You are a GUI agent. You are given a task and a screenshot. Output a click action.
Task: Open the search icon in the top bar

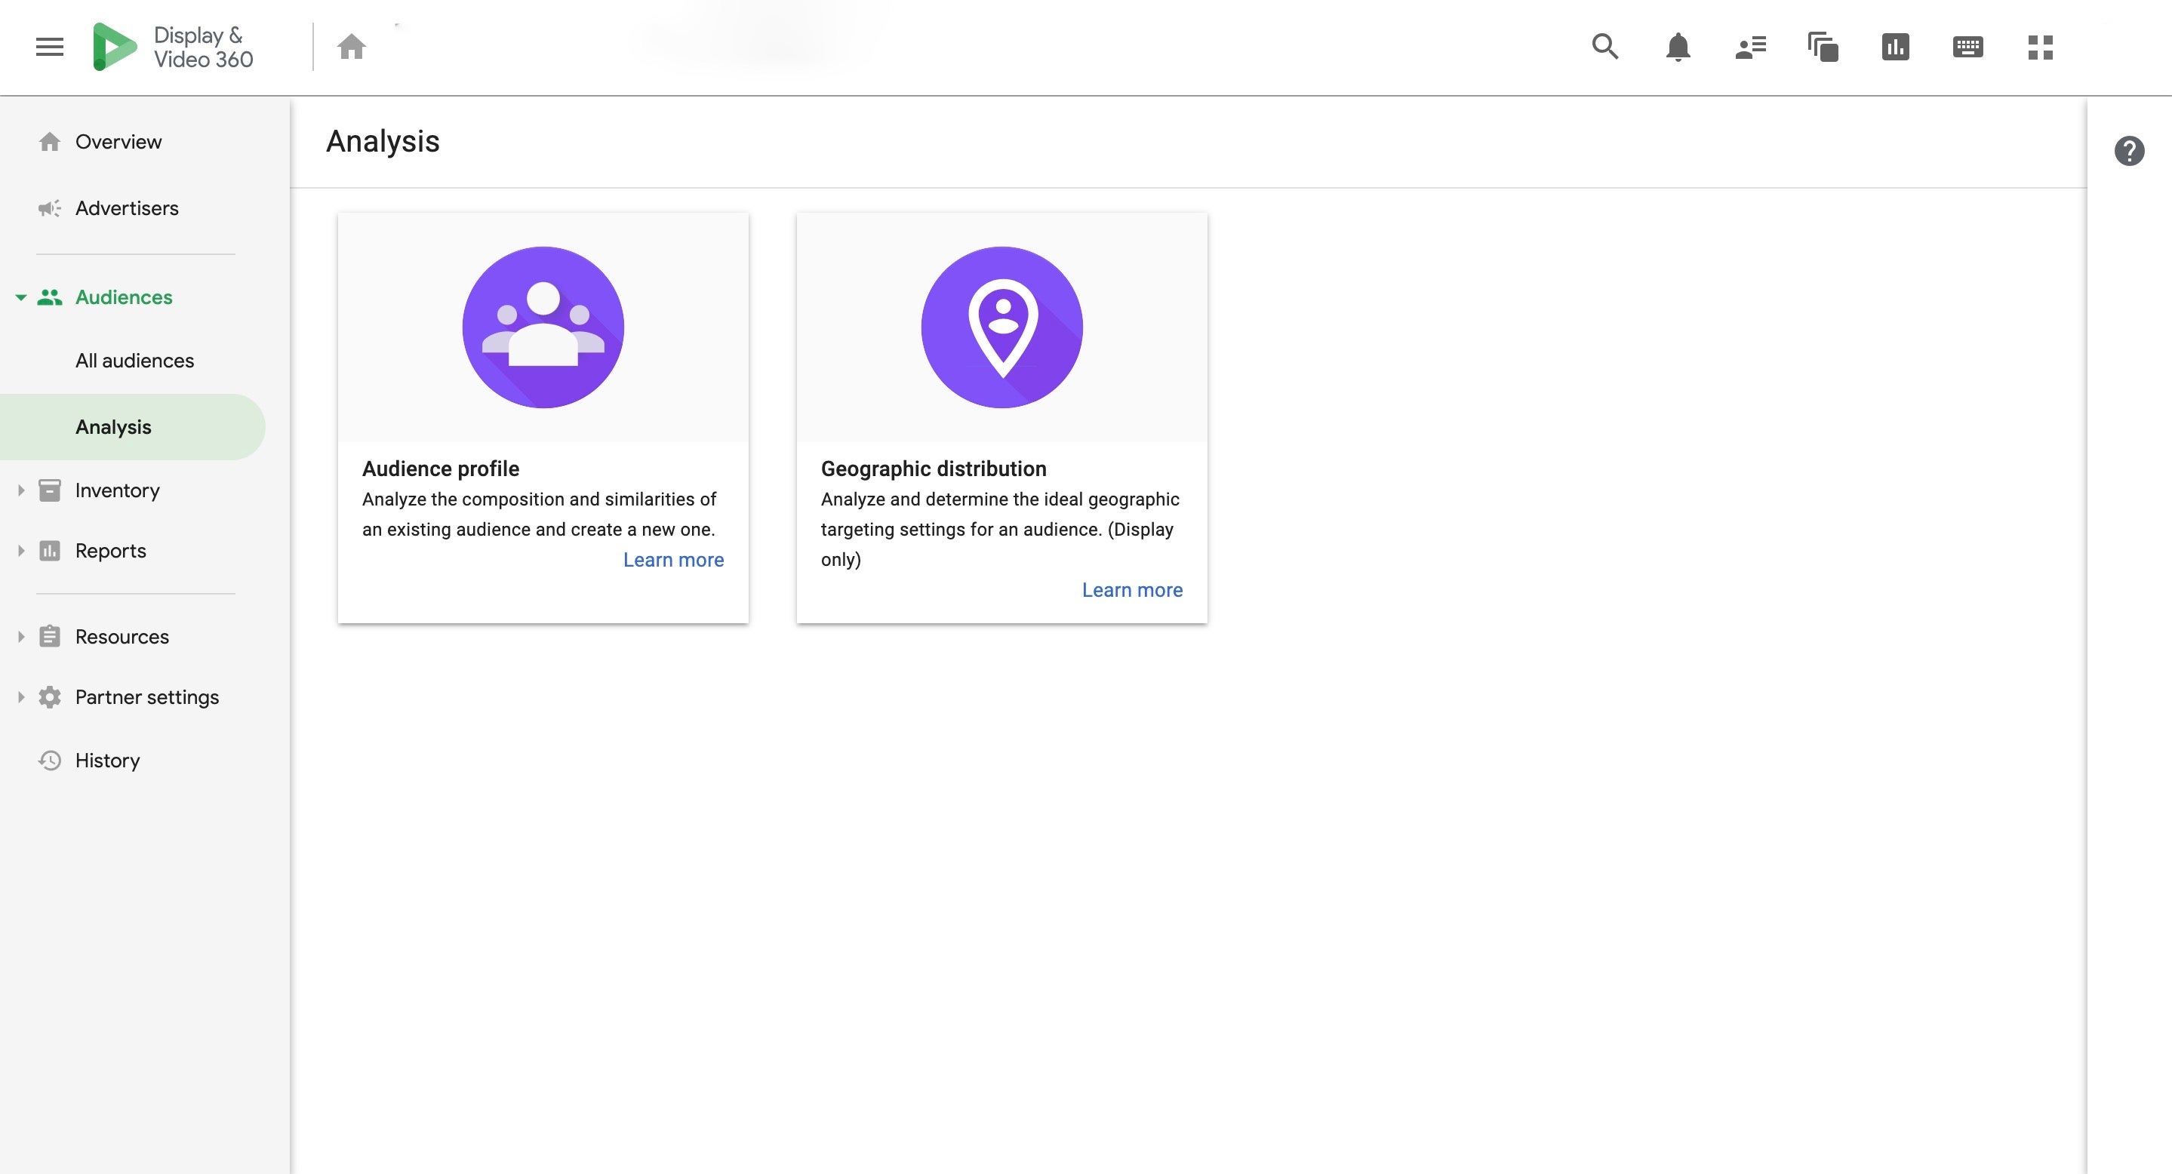pos(1604,48)
